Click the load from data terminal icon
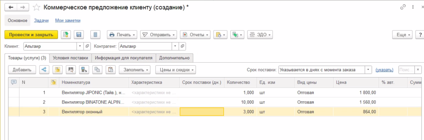 [84, 70]
